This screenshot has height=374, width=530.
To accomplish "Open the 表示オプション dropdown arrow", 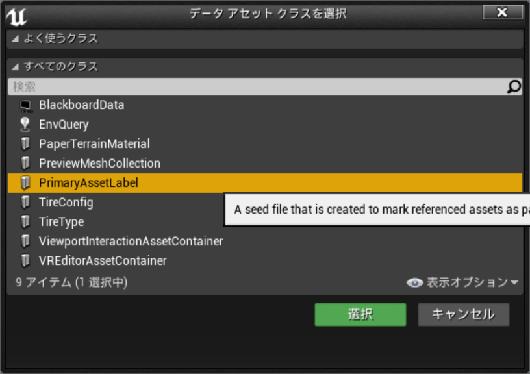I will pos(514,282).
